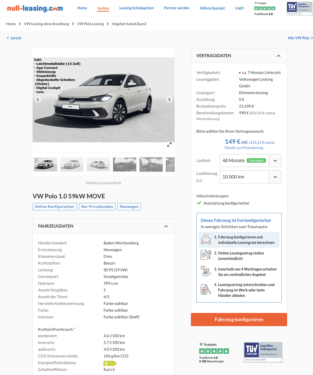Viewport: 313px width, 375px height.
Task: Collapse the Vertragsdaten panel
Action: click(279, 56)
